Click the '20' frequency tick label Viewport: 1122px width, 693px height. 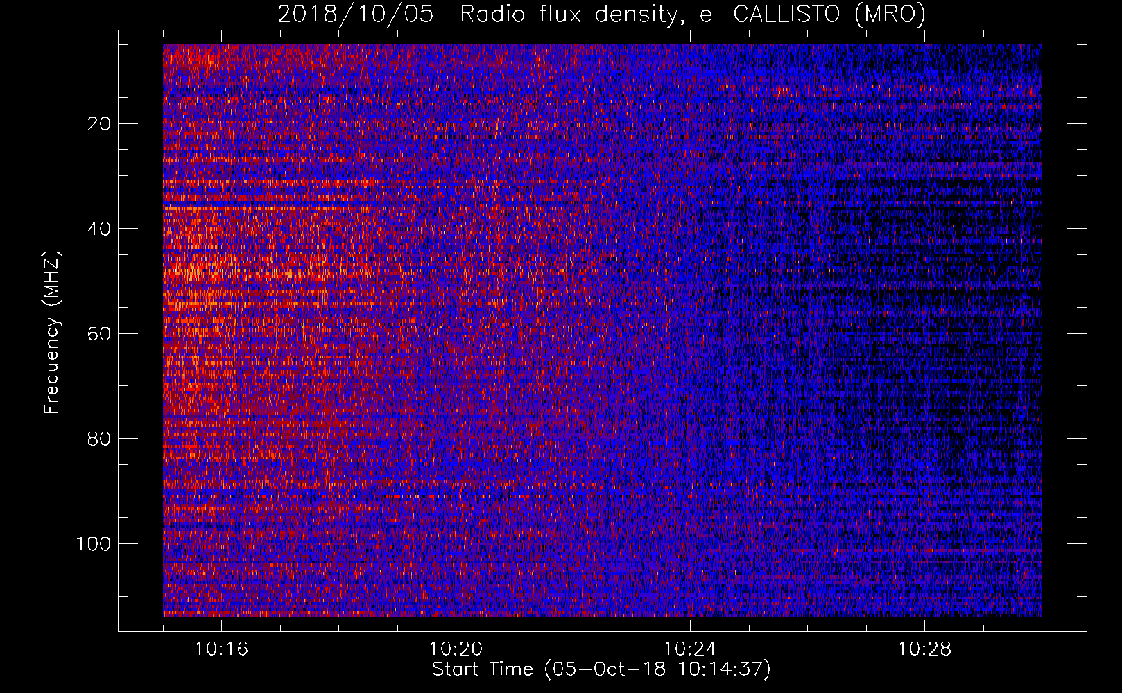(x=100, y=124)
